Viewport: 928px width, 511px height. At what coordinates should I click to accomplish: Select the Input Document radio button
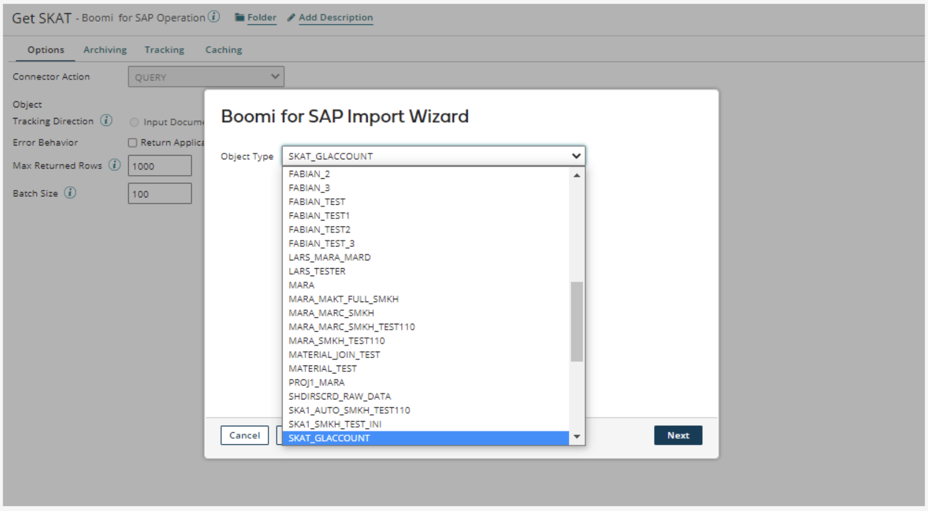pos(134,122)
